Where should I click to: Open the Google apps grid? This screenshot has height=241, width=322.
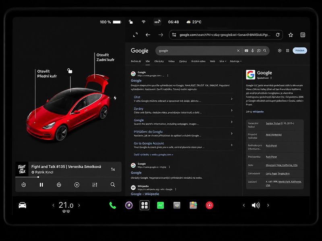287,51
